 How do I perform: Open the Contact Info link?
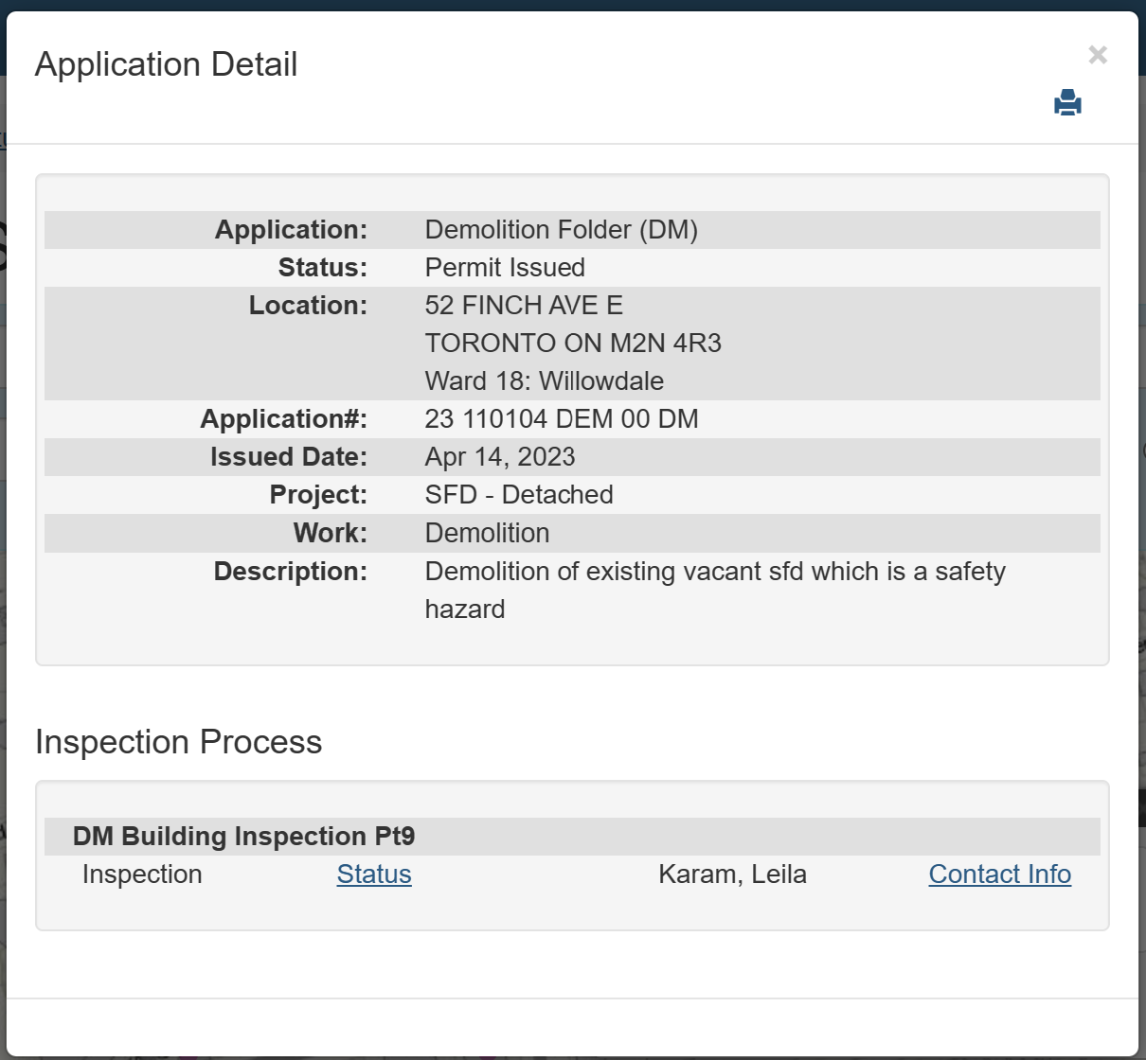(999, 874)
